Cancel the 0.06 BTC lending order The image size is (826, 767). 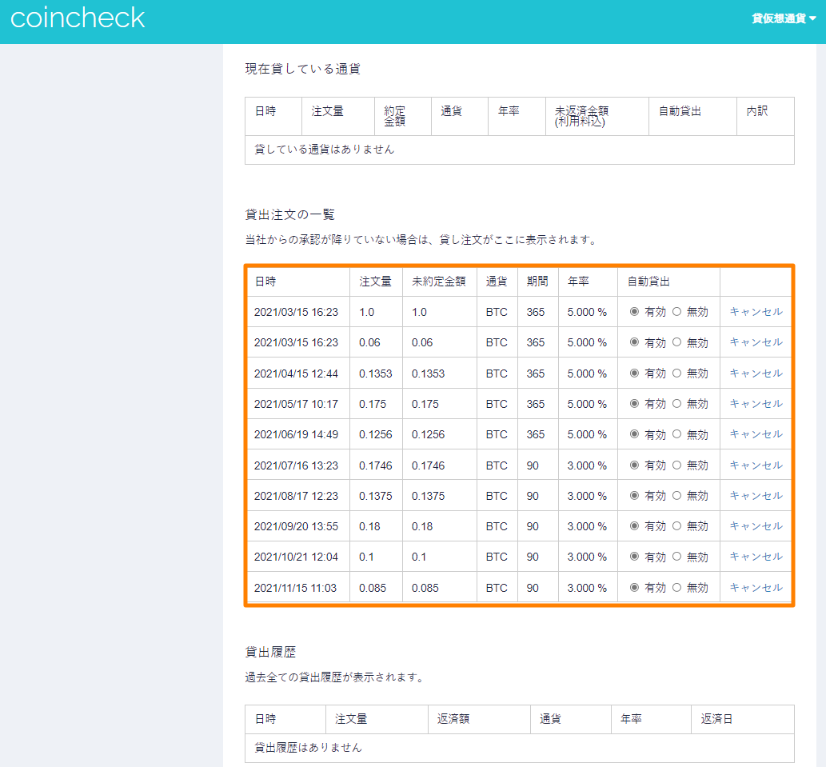tap(756, 342)
